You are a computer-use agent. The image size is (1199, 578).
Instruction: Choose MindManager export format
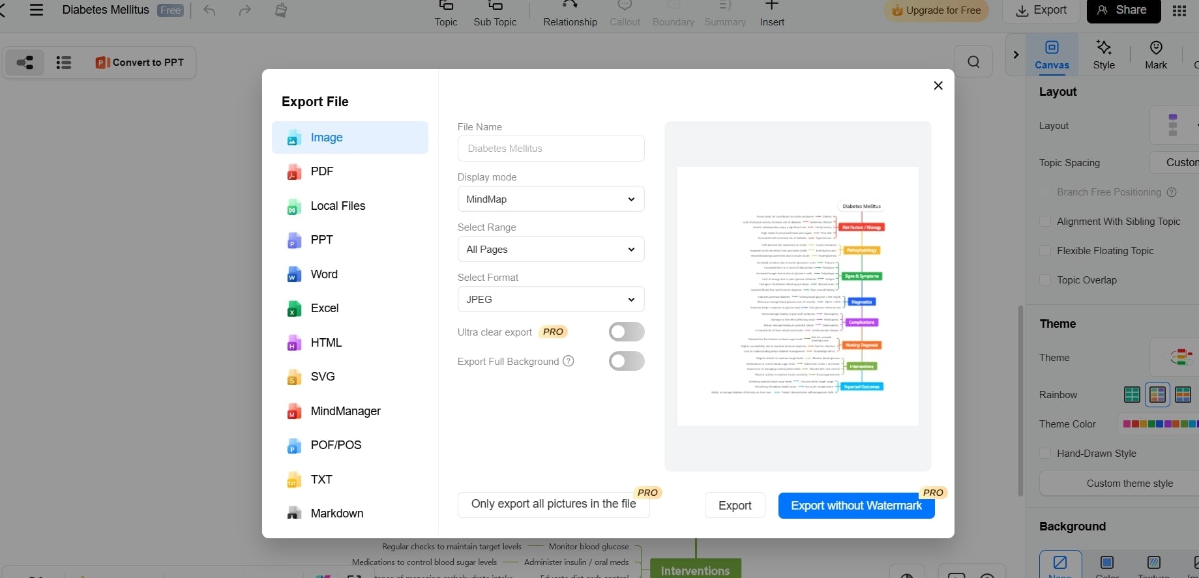pyautogui.click(x=350, y=411)
